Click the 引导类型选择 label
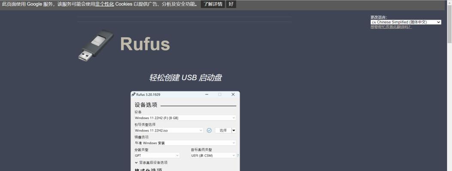 (145, 124)
